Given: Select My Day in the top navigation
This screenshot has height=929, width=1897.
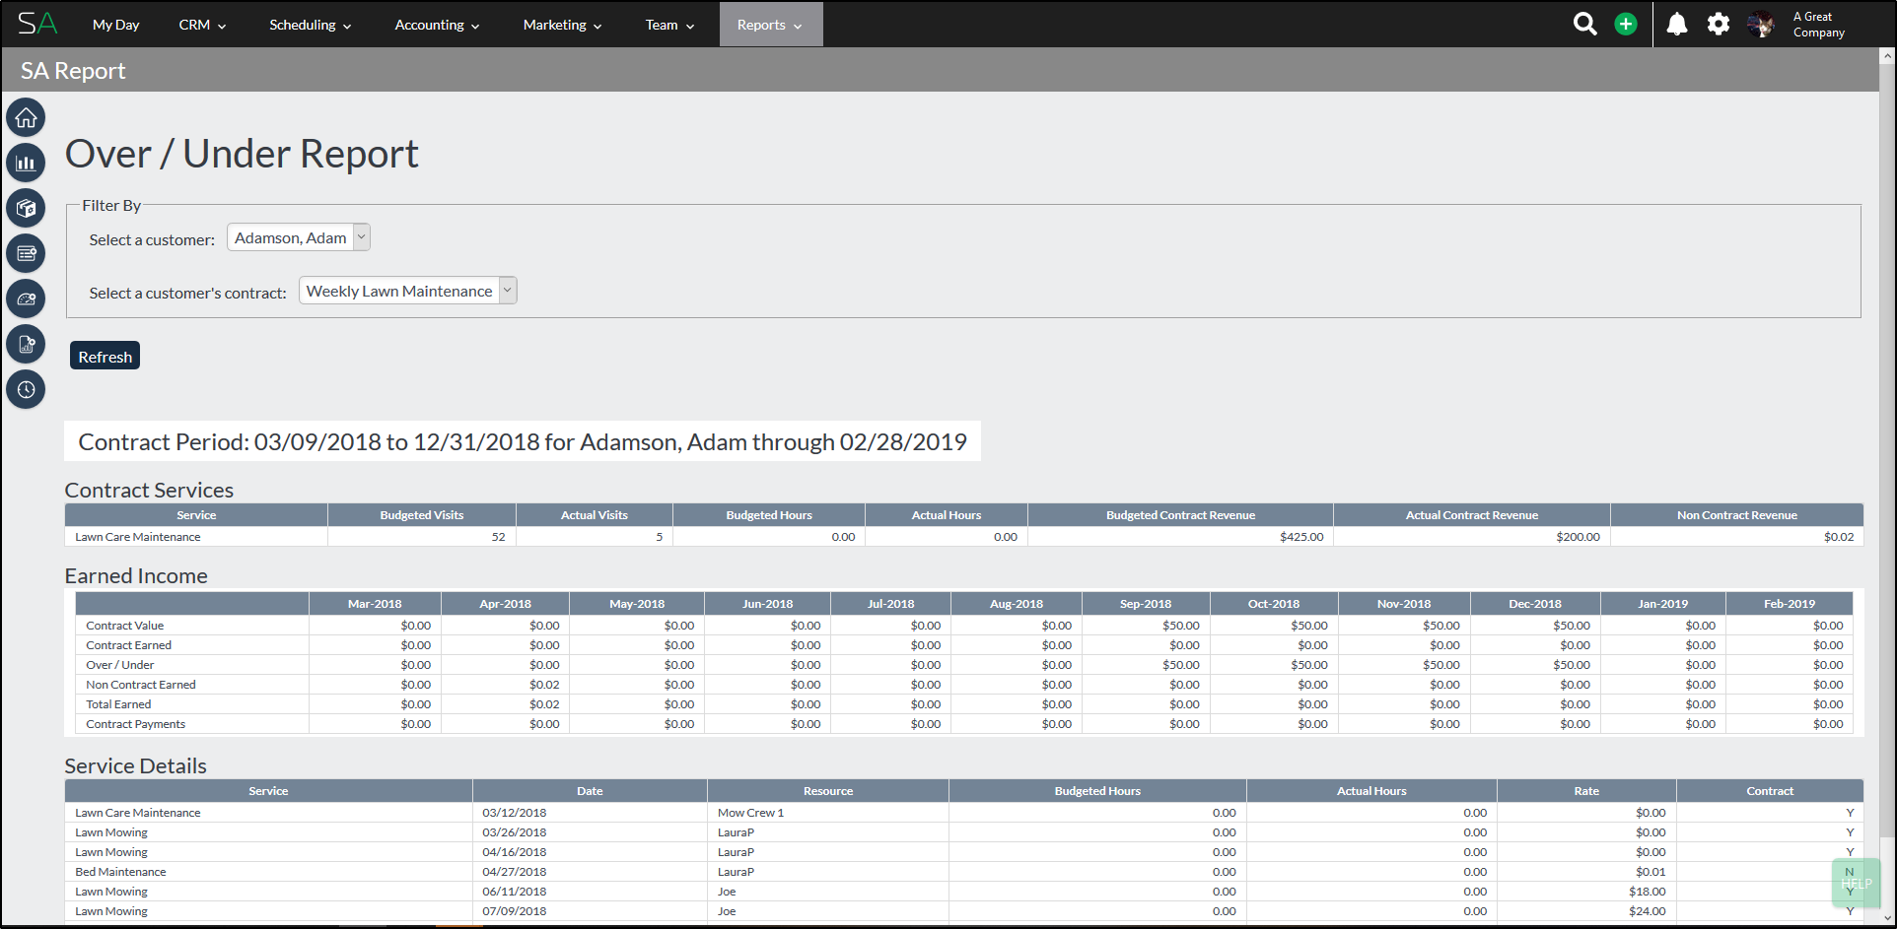Looking at the screenshot, I should point(115,25).
